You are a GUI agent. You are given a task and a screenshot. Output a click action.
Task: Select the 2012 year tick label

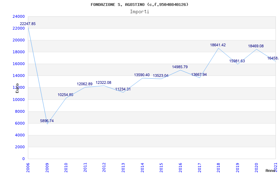(x=104, y=168)
